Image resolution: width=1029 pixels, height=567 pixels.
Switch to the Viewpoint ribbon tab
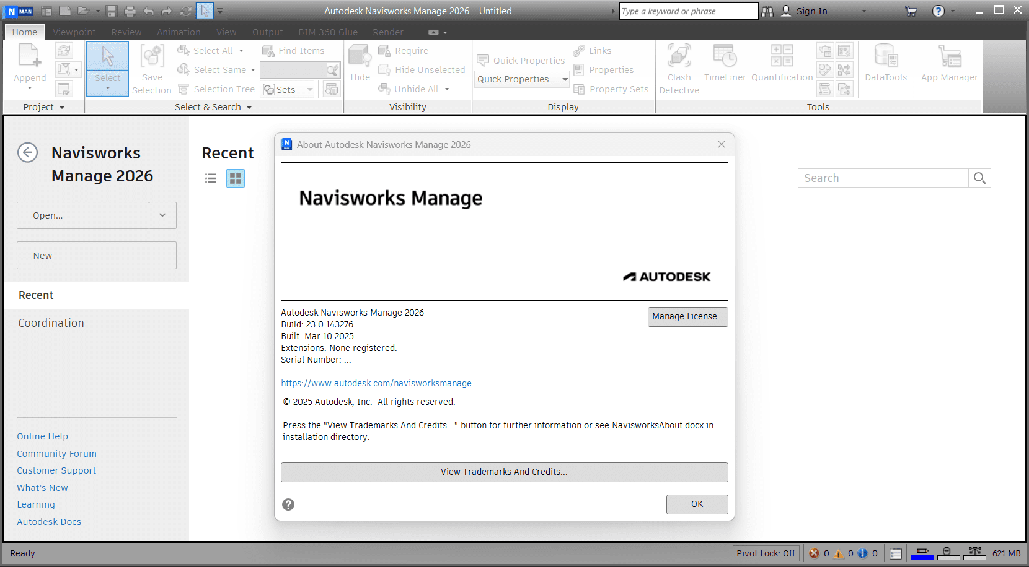coord(74,32)
